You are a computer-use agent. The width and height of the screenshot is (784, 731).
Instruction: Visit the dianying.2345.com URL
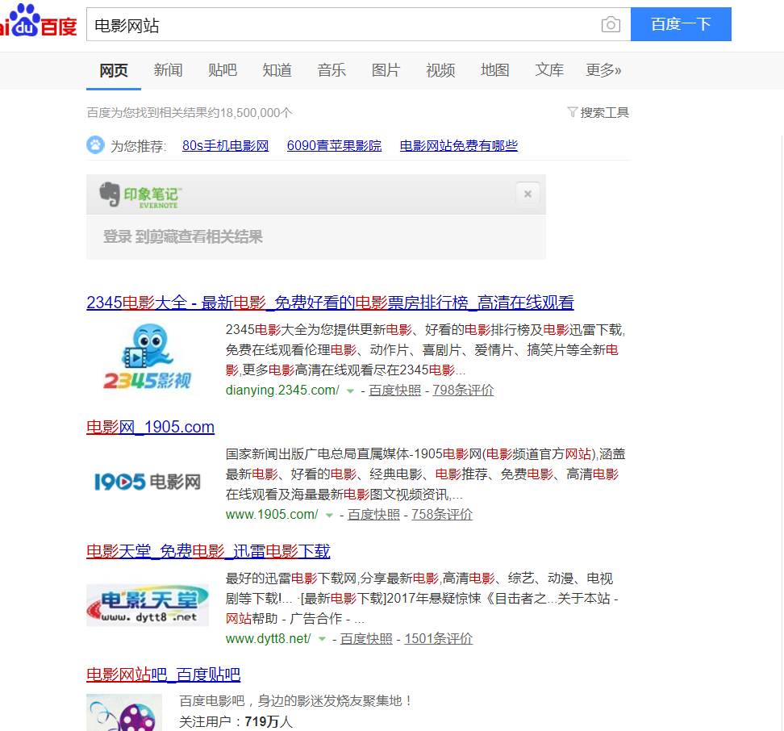(x=282, y=390)
